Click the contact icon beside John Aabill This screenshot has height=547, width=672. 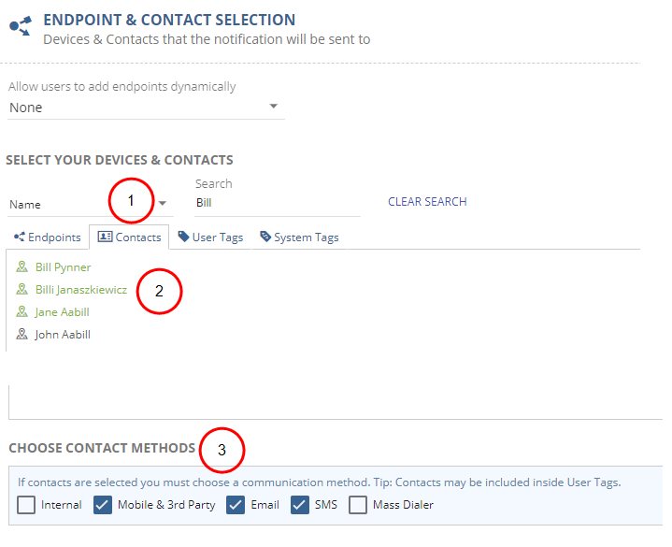click(22, 335)
